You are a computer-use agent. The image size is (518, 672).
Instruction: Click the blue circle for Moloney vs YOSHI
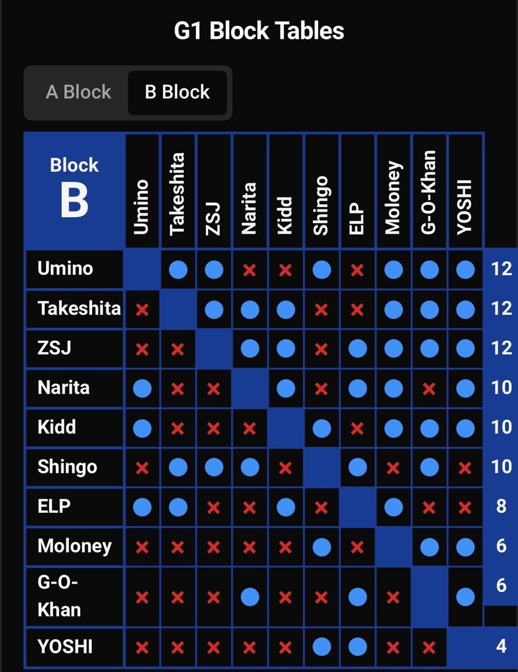pos(465,547)
